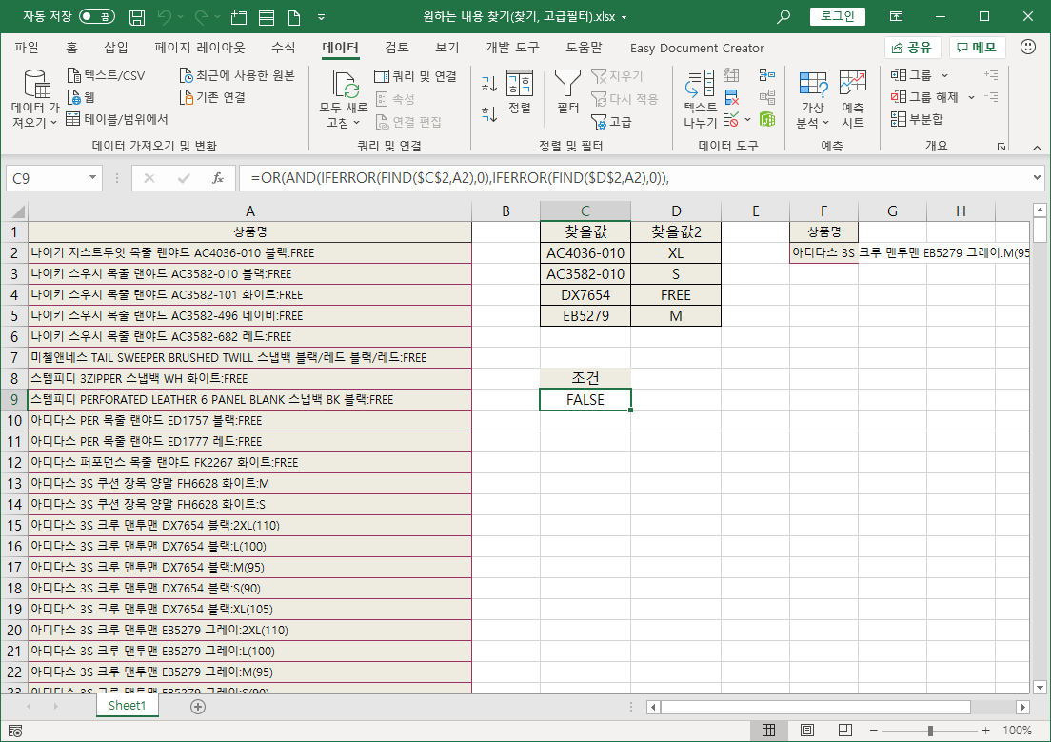Switch to the 개발 도구 tab
This screenshot has width=1051, height=742.
coord(512,48)
